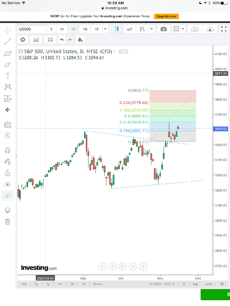Activate the zoom in magnifier tool
The height and width of the screenshot is (306, 230).
[x=8, y=135]
